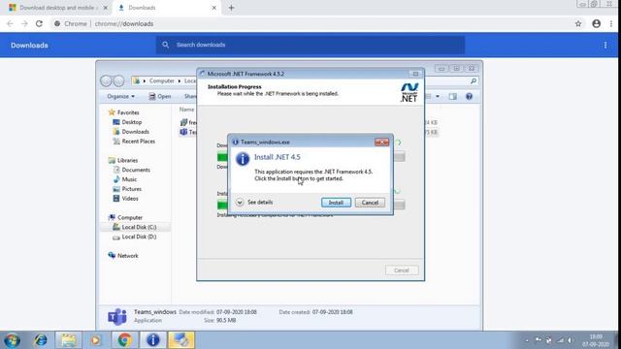This screenshot has height=349, width=621.
Task: Click Computer in the Explorer breadcrumb
Action: coord(162,80)
